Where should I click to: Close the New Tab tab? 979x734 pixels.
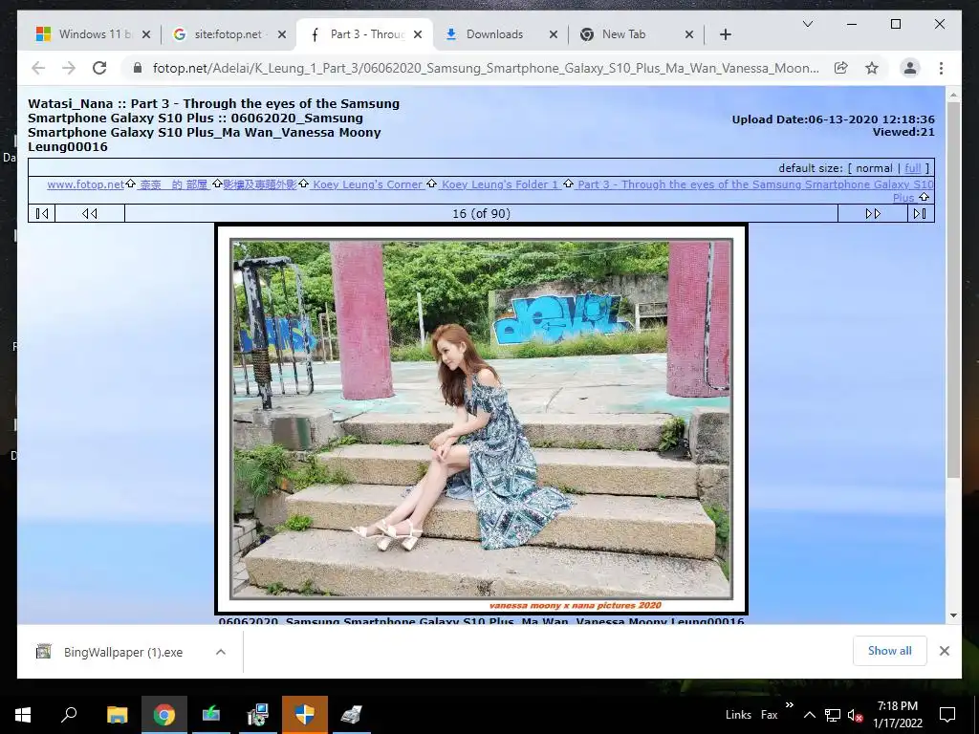click(689, 34)
